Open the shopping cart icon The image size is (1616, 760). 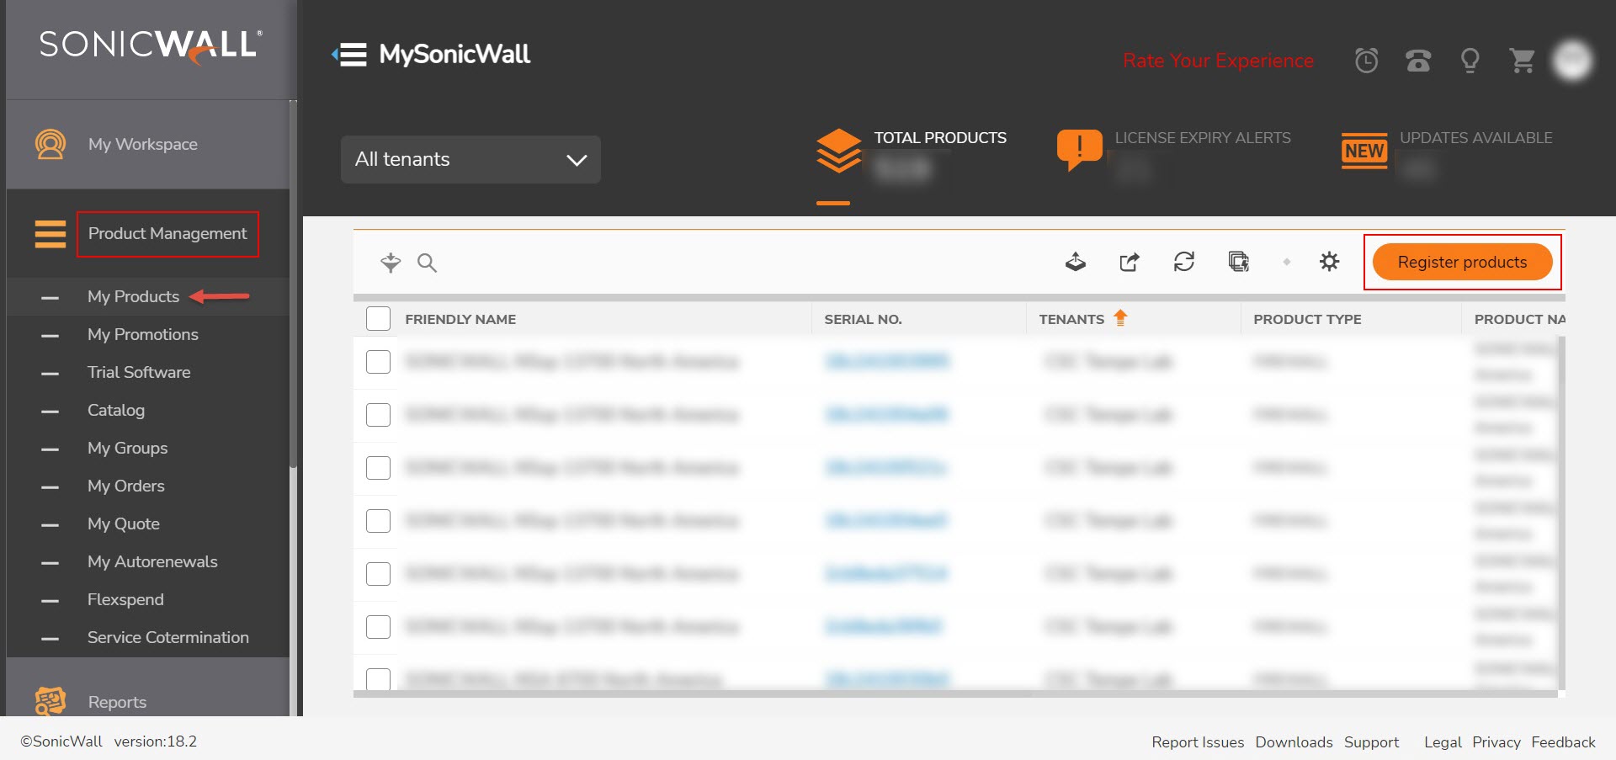tap(1522, 61)
